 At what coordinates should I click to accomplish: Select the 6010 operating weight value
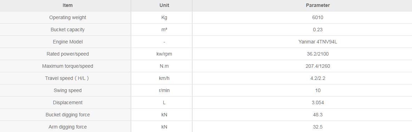coord(318,18)
